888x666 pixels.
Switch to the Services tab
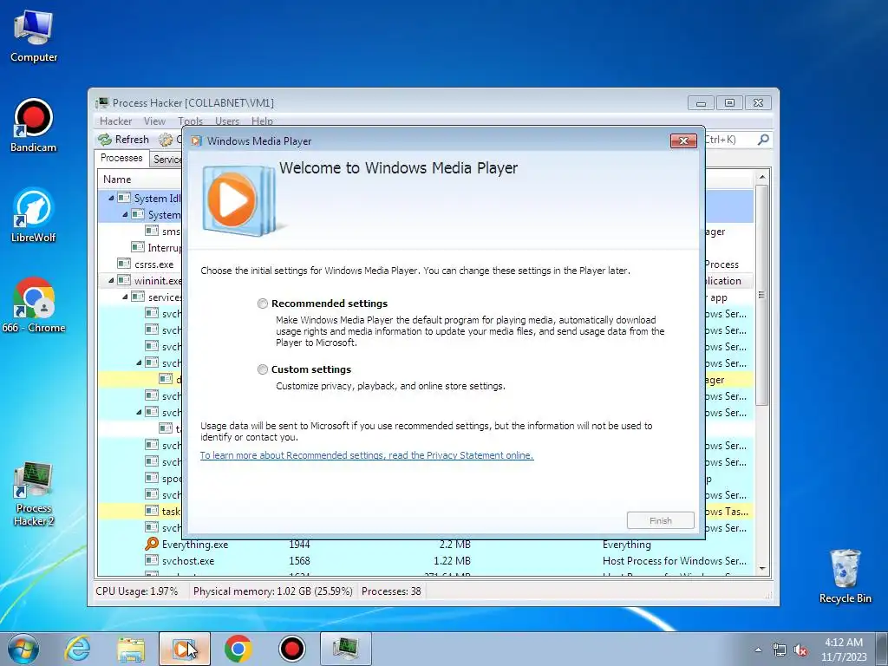point(166,160)
